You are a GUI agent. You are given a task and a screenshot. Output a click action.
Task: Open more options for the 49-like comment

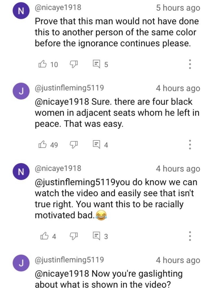click(x=190, y=145)
